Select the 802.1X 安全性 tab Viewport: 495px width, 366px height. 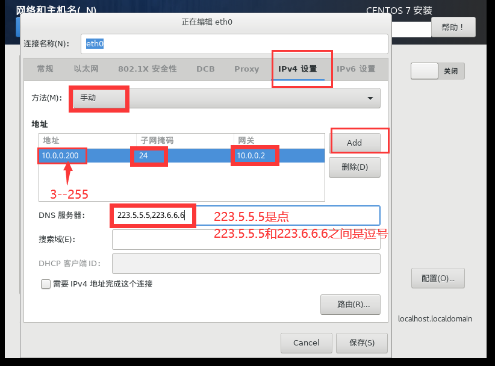click(148, 69)
